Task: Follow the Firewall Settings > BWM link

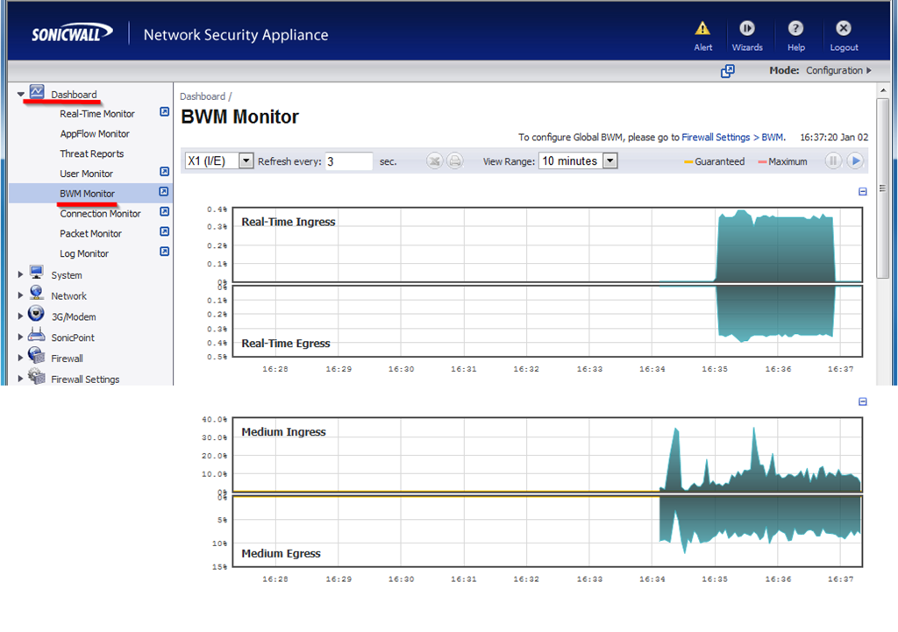Action: tap(732, 138)
